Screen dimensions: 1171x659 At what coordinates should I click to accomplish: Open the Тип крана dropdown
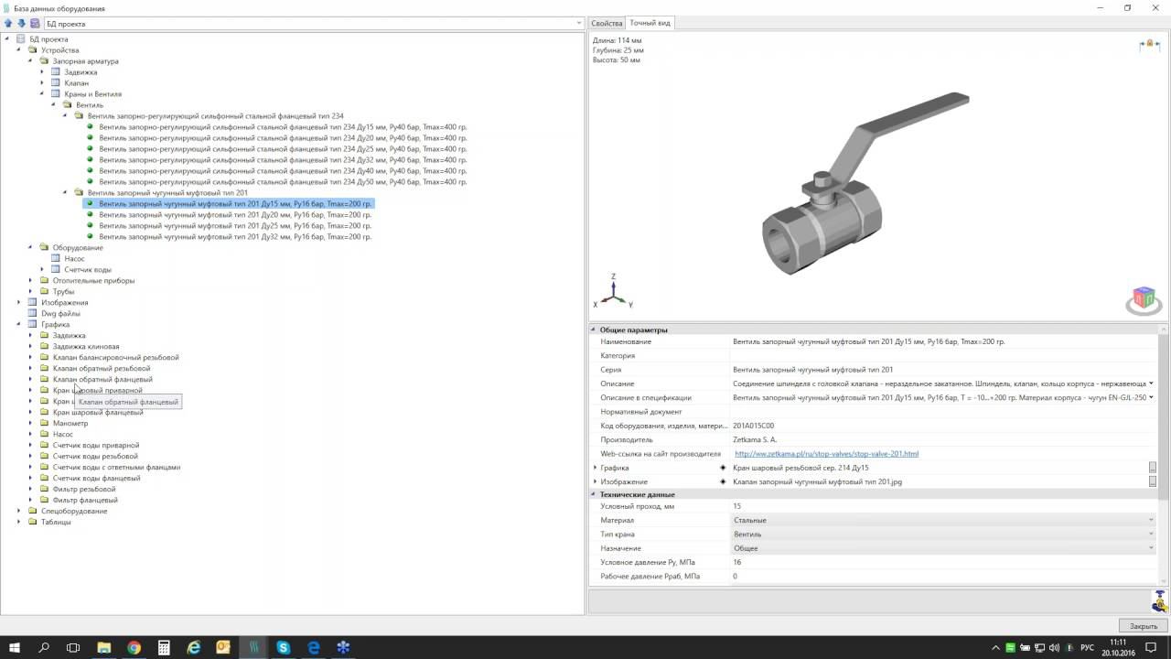(x=1151, y=535)
